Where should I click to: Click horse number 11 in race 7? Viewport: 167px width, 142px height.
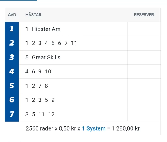pyautogui.click(x=41, y=114)
